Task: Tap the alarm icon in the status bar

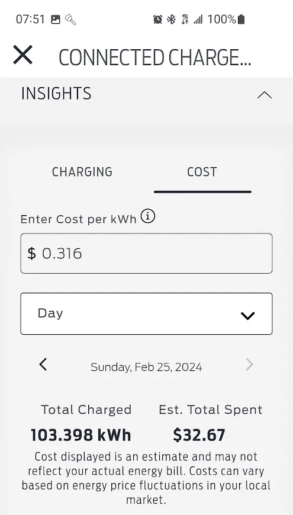Action: click(157, 20)
